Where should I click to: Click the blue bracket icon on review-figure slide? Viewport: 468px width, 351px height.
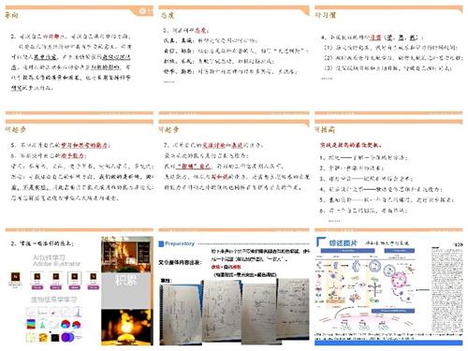click(320, 241)
